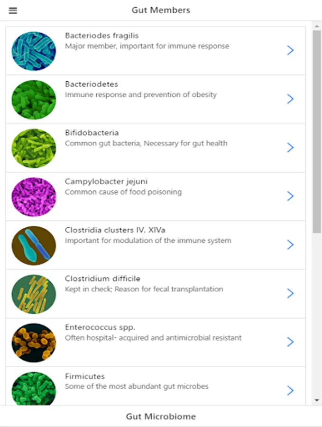This screenshot has height=427, width=322.
Task: Open the hamburger menu
Action: click(13, 10)
